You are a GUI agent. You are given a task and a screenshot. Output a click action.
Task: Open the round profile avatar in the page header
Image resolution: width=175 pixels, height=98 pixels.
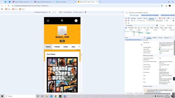76,21
